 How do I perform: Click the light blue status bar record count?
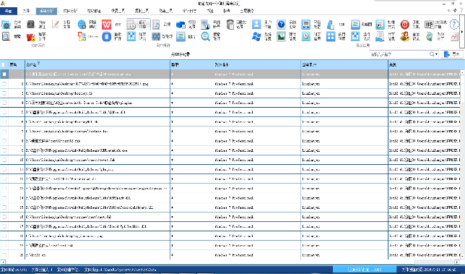[x=365, y=270]
